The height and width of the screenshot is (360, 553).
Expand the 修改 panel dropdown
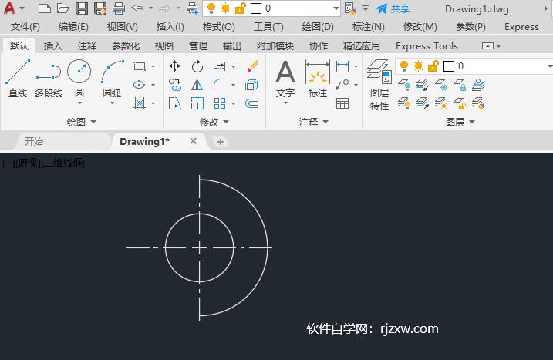point(214,122)
